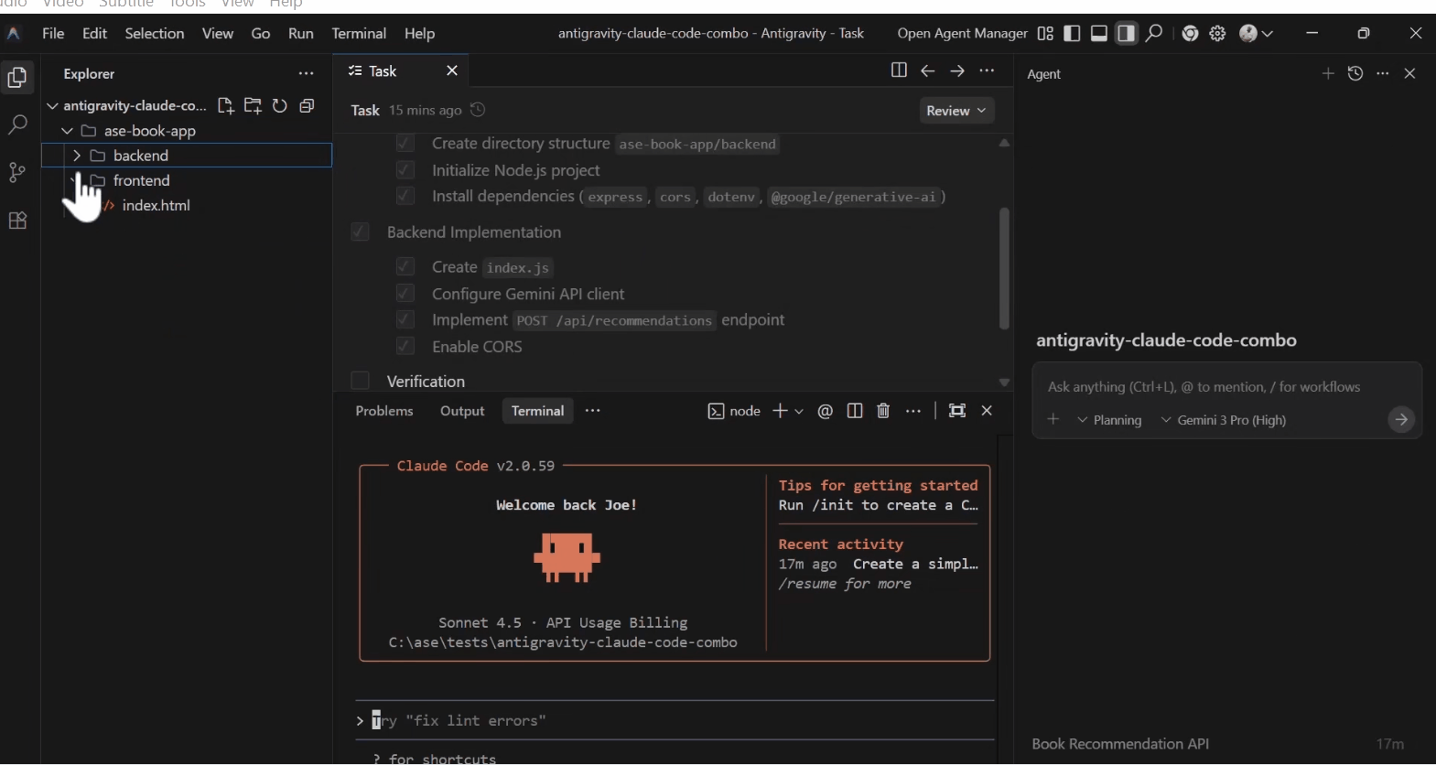Open the Terminal menu in menu bar
The image size is (1436, 765).
click(359, 34)
